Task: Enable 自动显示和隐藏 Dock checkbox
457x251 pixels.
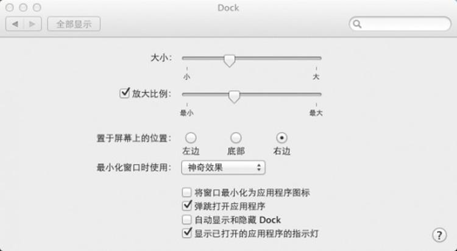Action: (x=186, y=219)
